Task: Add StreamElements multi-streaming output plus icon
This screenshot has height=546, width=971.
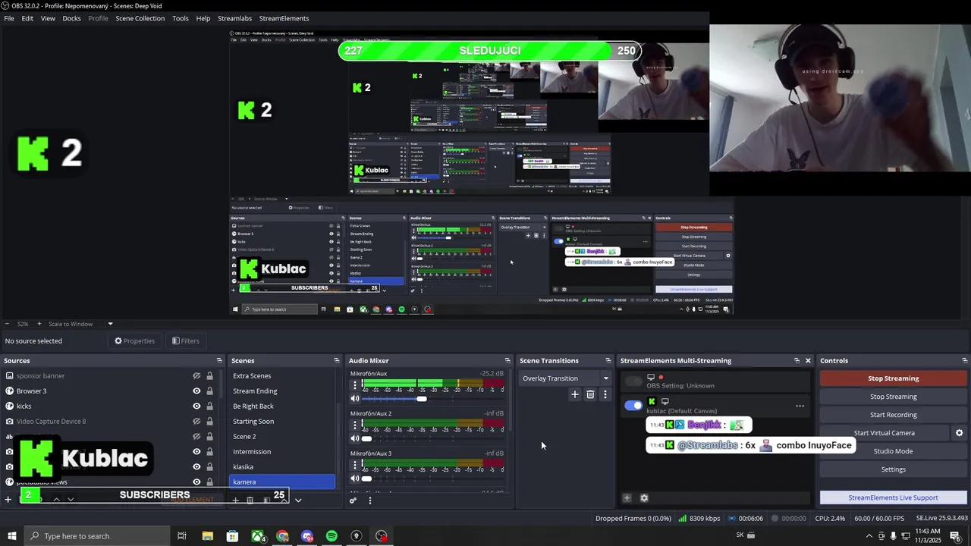Action: click(x=627, y=498)
